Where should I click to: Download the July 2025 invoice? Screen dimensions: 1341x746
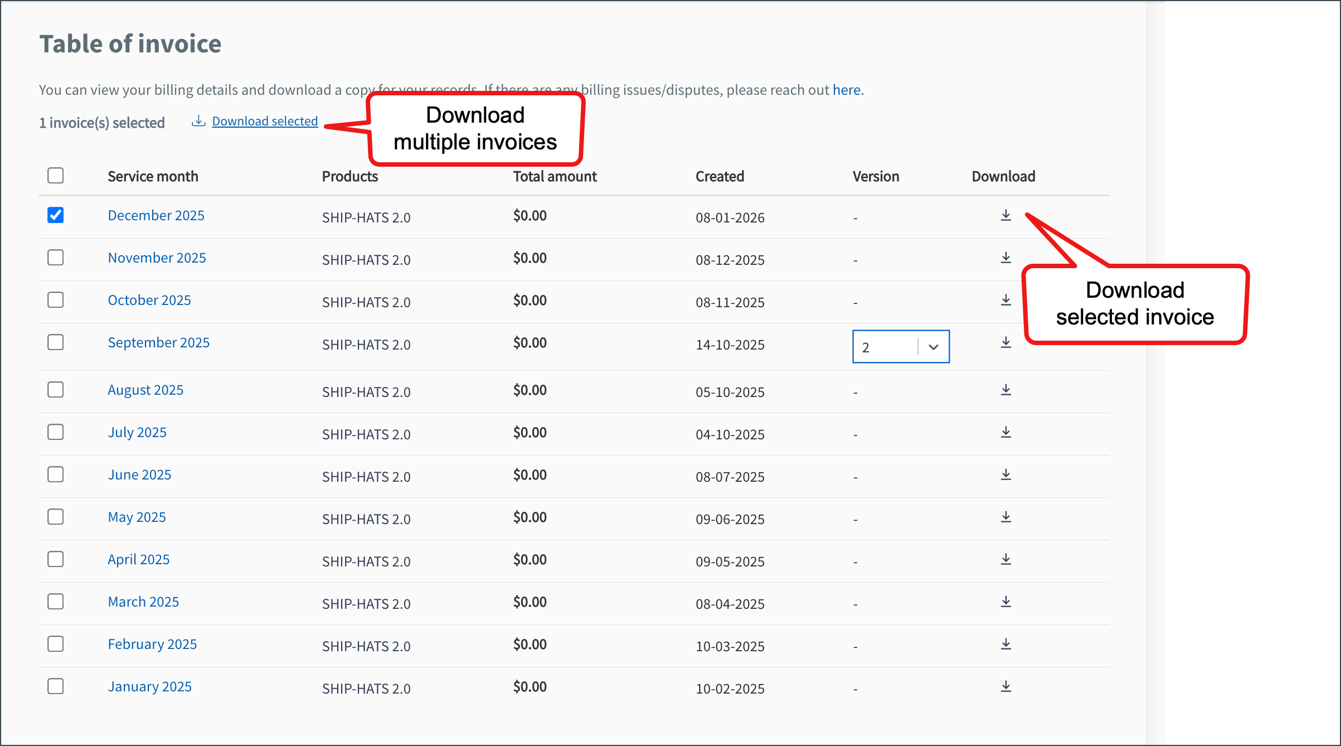point(1005,432)
